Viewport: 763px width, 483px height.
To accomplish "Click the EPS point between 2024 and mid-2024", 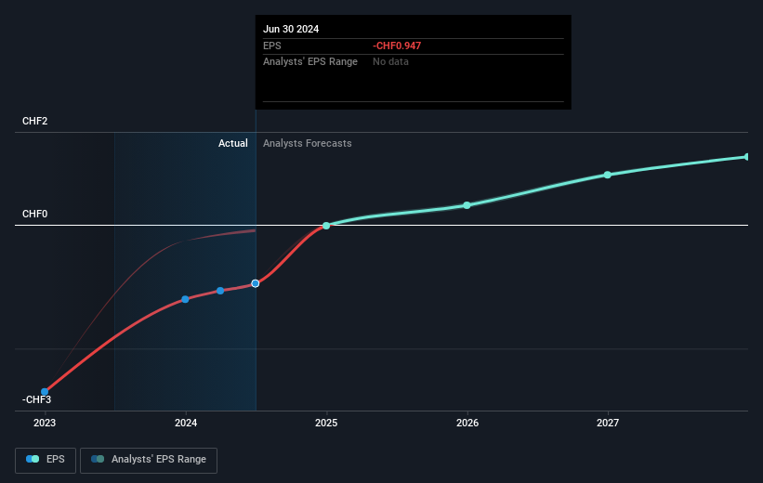I will click(220, 291).
